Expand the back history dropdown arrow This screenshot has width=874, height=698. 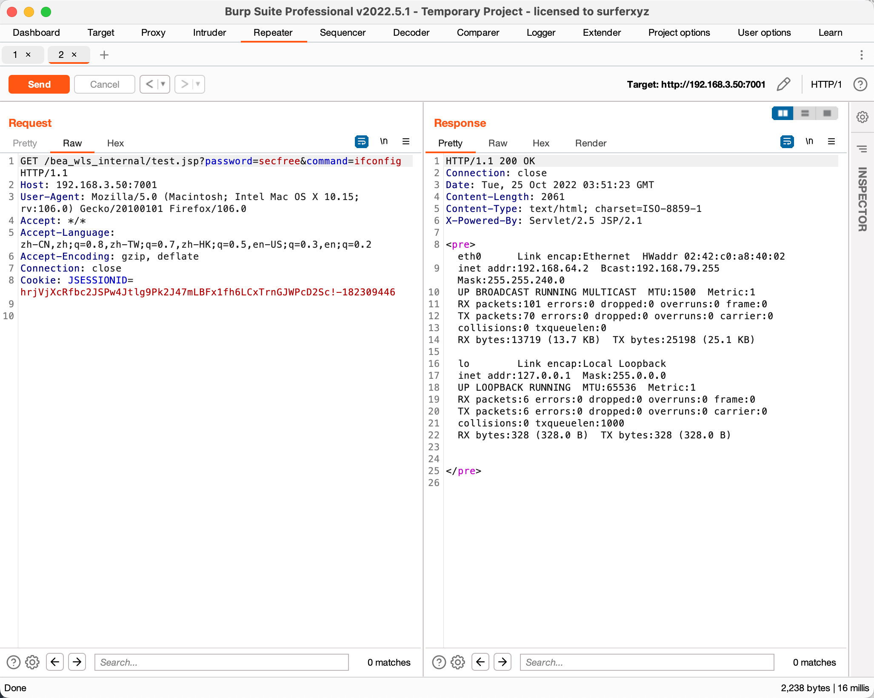pos(163,84)
